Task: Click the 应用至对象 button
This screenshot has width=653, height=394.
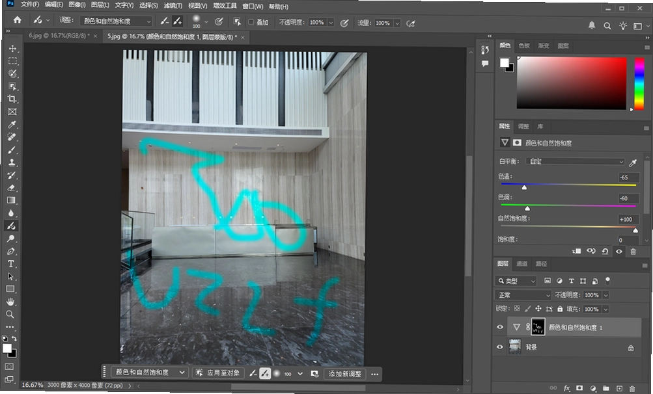Action: (x=219, y=373)
